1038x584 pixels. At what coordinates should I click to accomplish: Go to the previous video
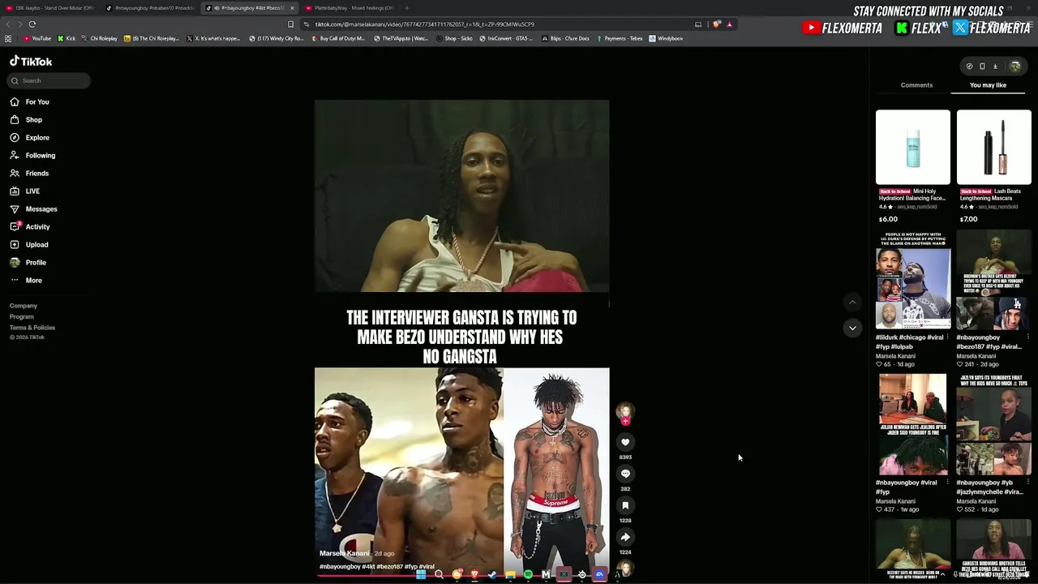[x=852, y=302]
